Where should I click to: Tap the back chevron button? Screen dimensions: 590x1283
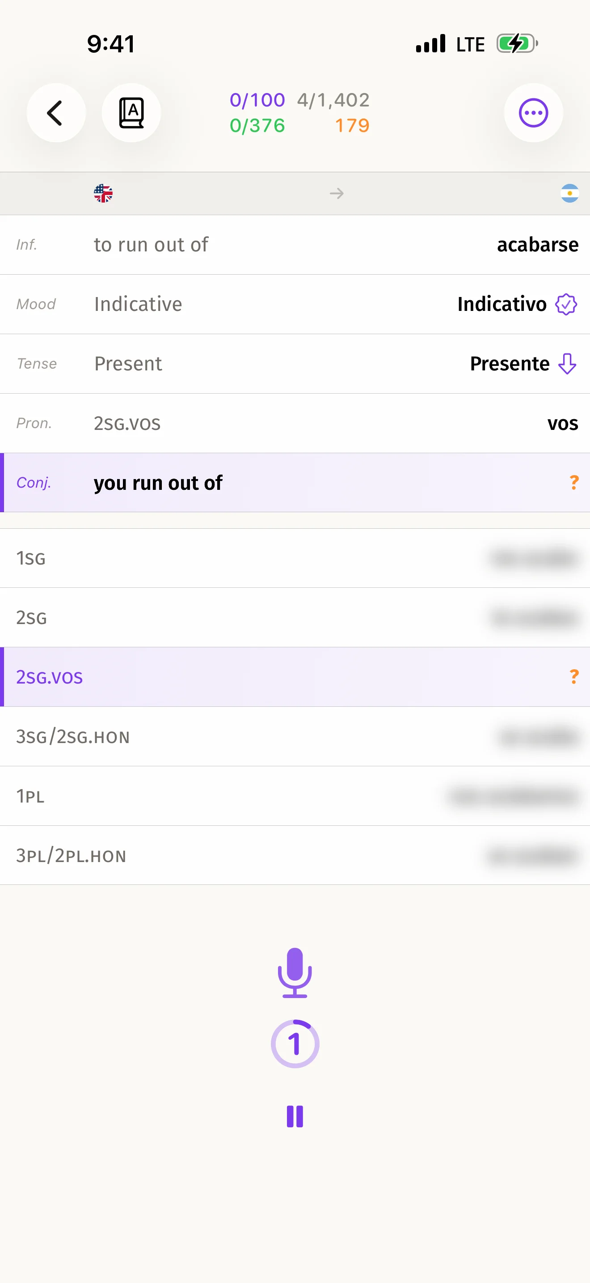[x=56, y=113]
